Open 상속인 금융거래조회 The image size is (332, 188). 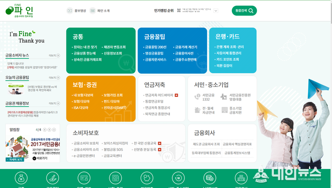[x=87, y=59]
